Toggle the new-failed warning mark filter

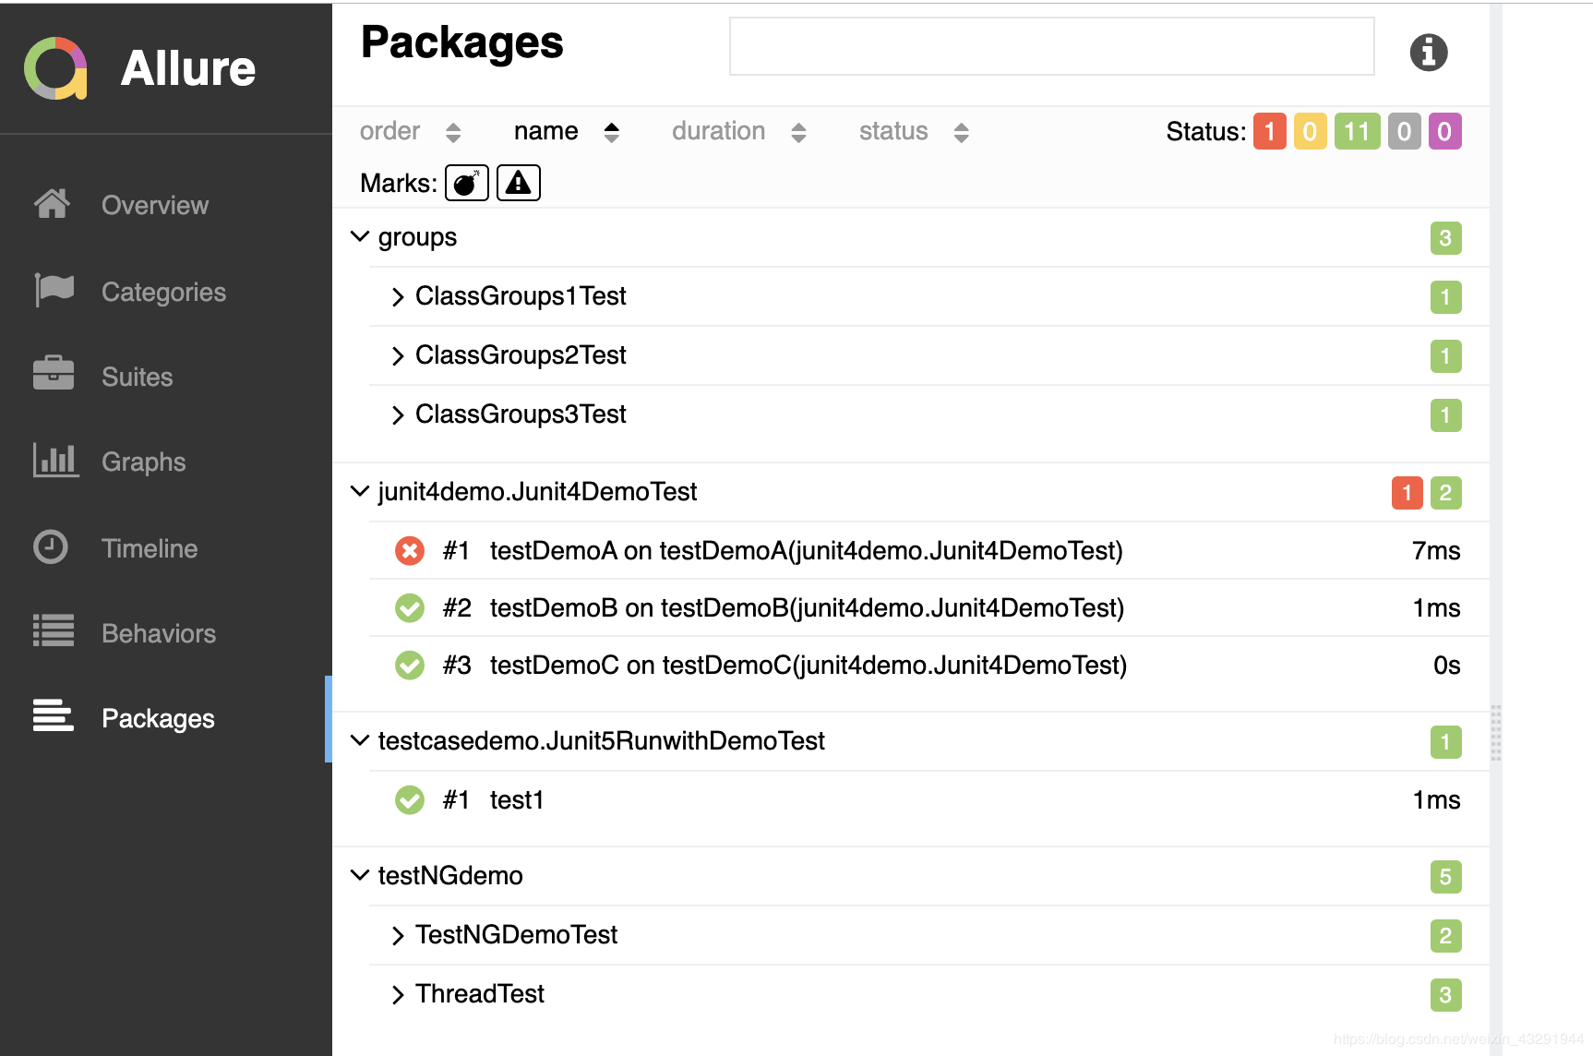[518, 183]
